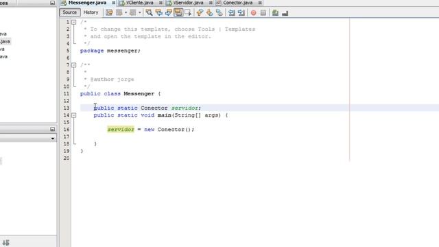Toggle Rectangular Selection icon
The width and height of the screenshot is (439, 247).
tap(188, 12)
